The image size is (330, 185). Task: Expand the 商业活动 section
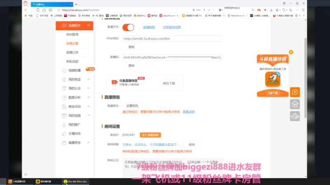pyautogui.click(x=89, y=106)
